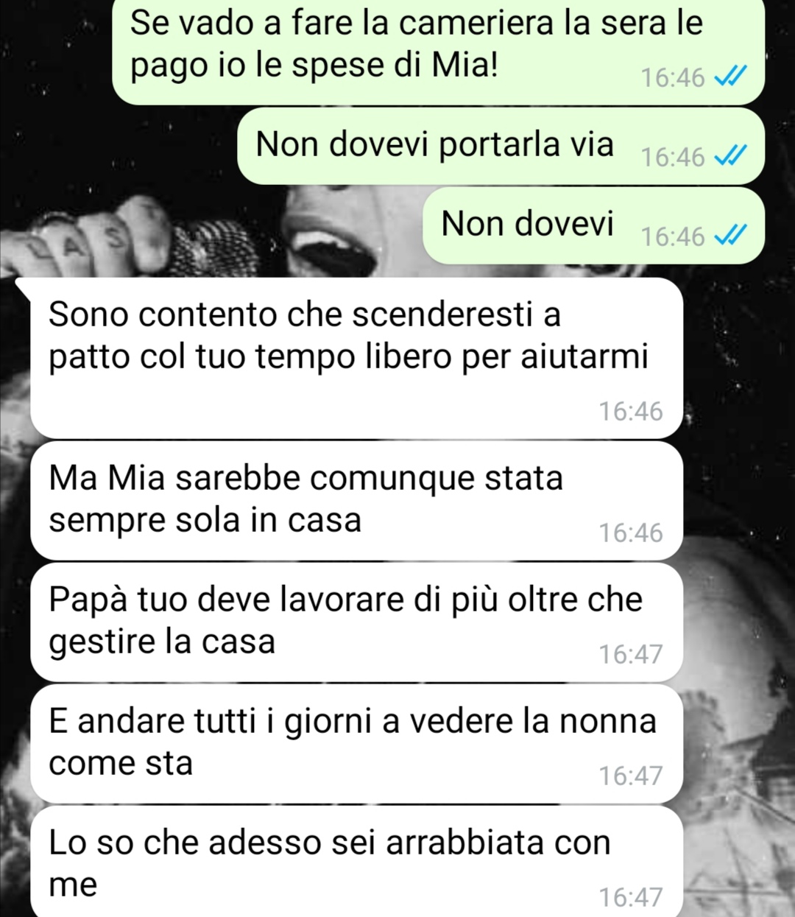
Task: Click the bubble tail of the 'Sono contento' message
Action: point(24,287)
